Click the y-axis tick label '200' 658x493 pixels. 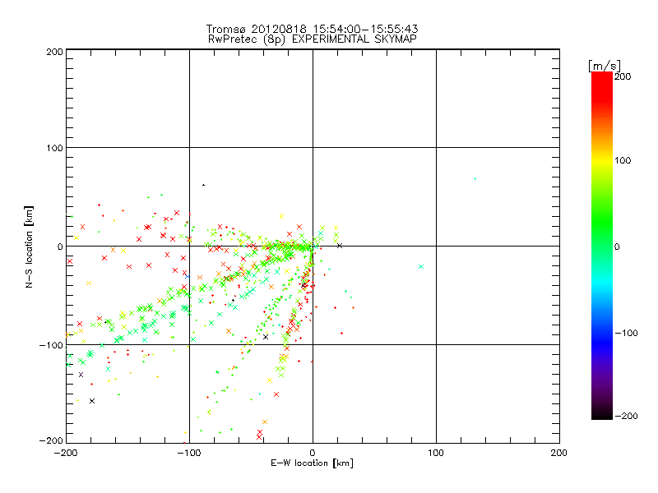coord(54,52)
